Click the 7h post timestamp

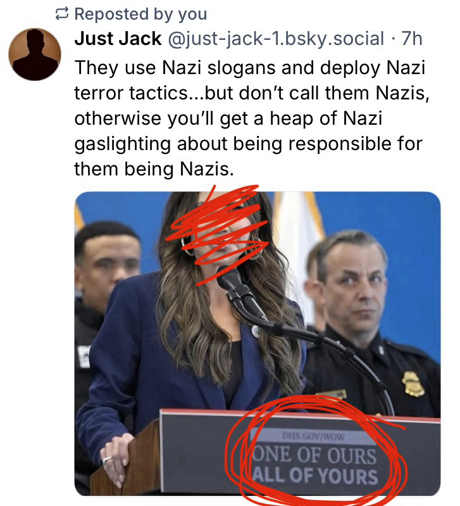click(412, 39)
